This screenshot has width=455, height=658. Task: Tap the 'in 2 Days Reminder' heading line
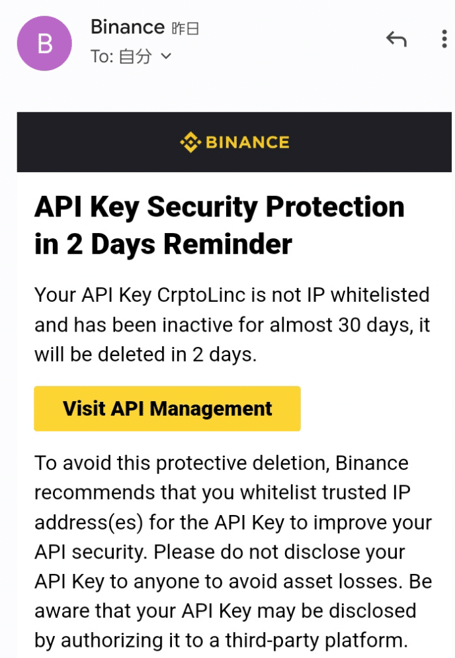click(x=163, y=244)
